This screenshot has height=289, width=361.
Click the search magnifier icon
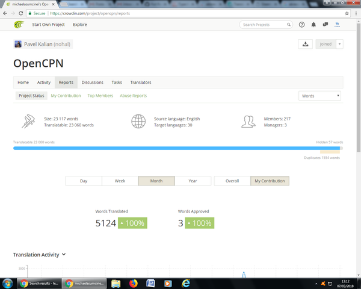click(288, 25)
